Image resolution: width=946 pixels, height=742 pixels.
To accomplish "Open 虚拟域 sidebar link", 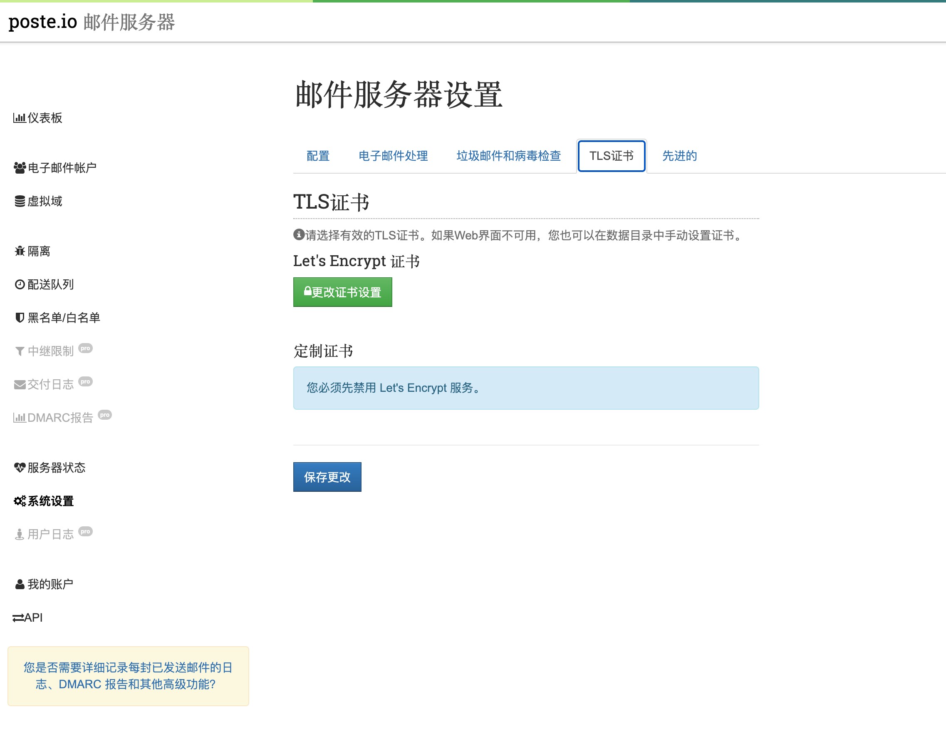I will point(38,202).
